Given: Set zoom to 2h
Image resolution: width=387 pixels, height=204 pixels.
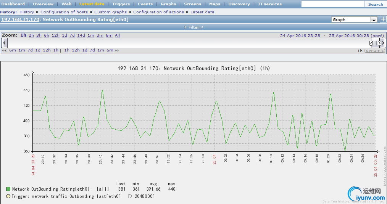Looking at the screenshot, I should tap(31, 35).
